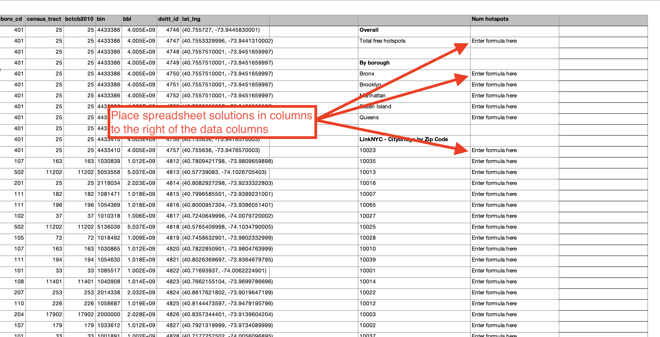Click bin cell 1040908

click(x=109, y=283)
